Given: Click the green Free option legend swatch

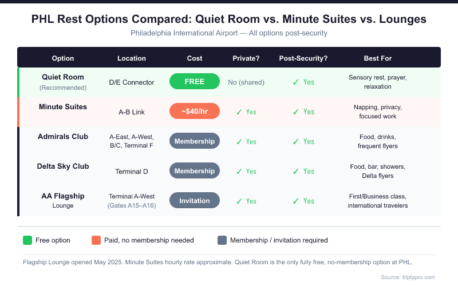Looking at the screenshot, I should tap(27, 240).
